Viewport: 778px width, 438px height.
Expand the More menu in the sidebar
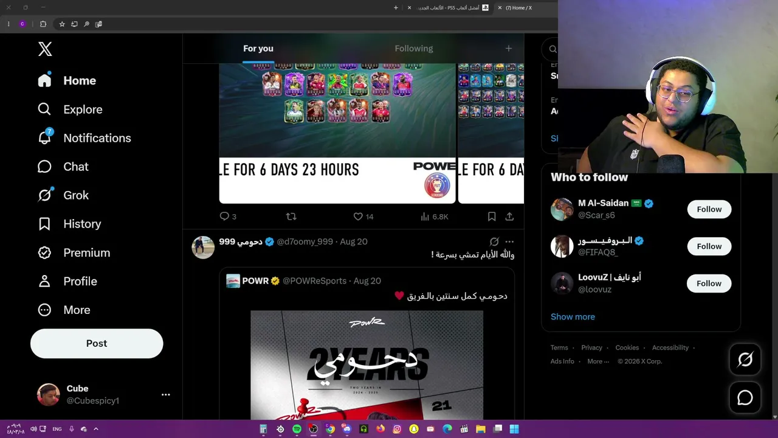tap(63, 310)
